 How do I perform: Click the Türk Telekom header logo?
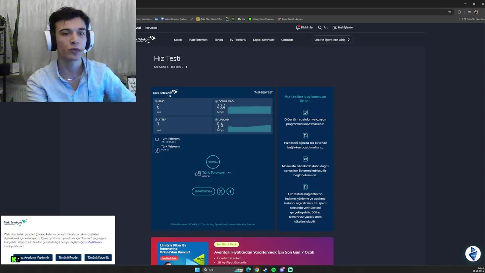[x=146, y=39]
